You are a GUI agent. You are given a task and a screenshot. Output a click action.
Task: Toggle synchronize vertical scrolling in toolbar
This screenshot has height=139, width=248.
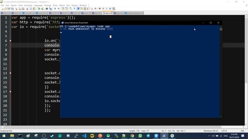(63, 8)
